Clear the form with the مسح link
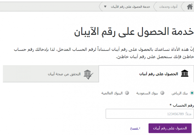 click(135, 128)
